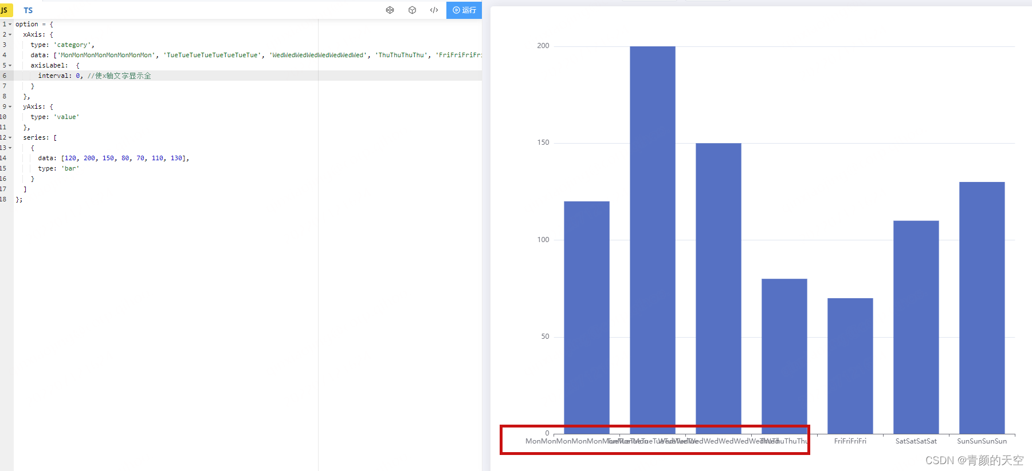Switch to the JS tab

[5, 10]
